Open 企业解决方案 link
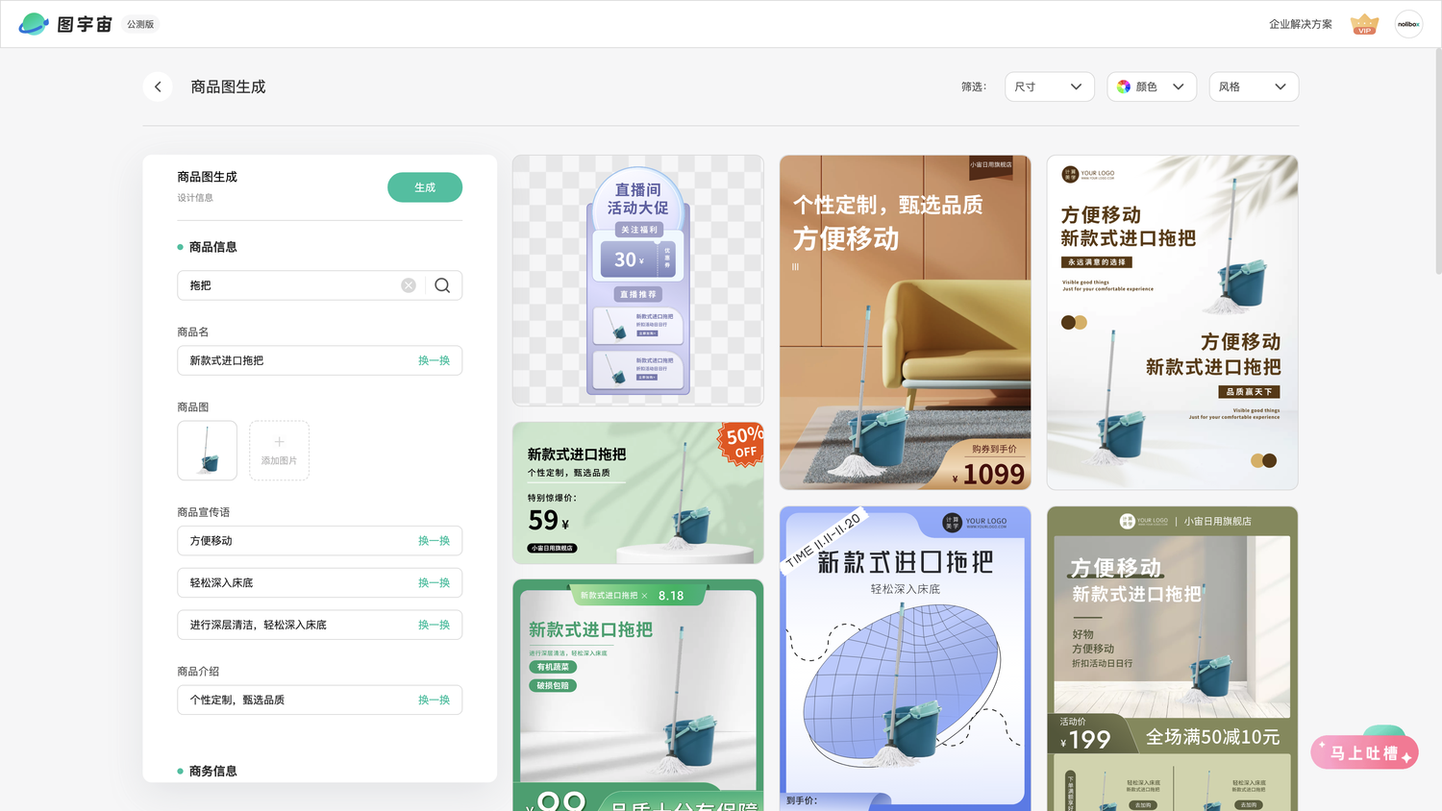 (x=1300, y=24)
